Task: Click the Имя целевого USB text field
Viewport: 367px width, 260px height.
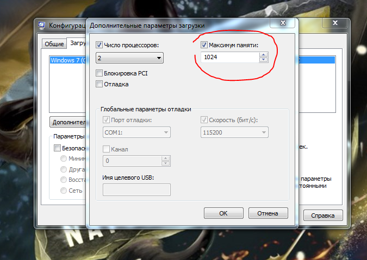Action: [136, 189]
